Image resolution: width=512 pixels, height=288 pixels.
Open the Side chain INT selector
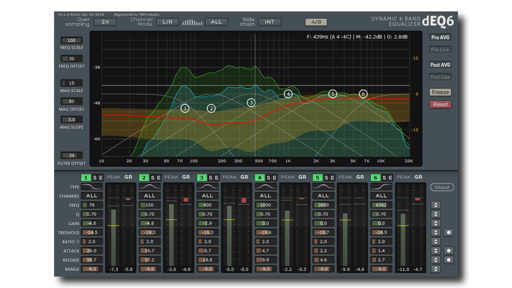pyautogui.click(x=270, y=22)
